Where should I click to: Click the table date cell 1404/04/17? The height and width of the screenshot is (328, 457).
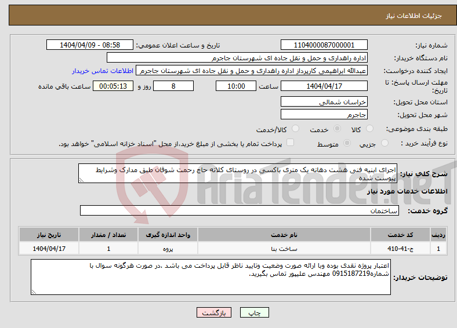click(49, 249)
